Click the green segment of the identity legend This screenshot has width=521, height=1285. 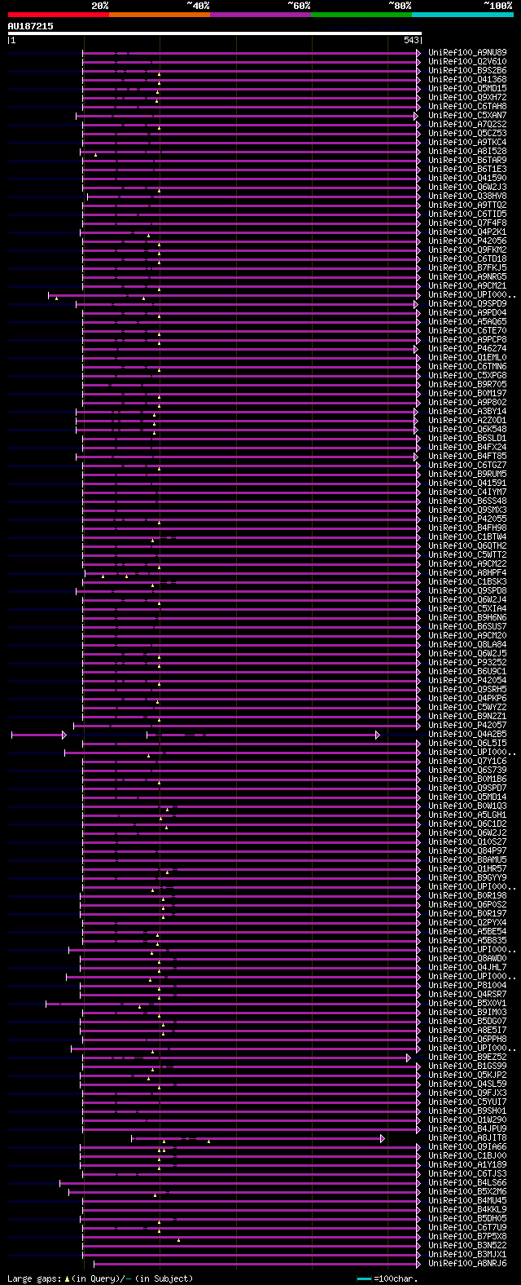(x=361, y=15)
